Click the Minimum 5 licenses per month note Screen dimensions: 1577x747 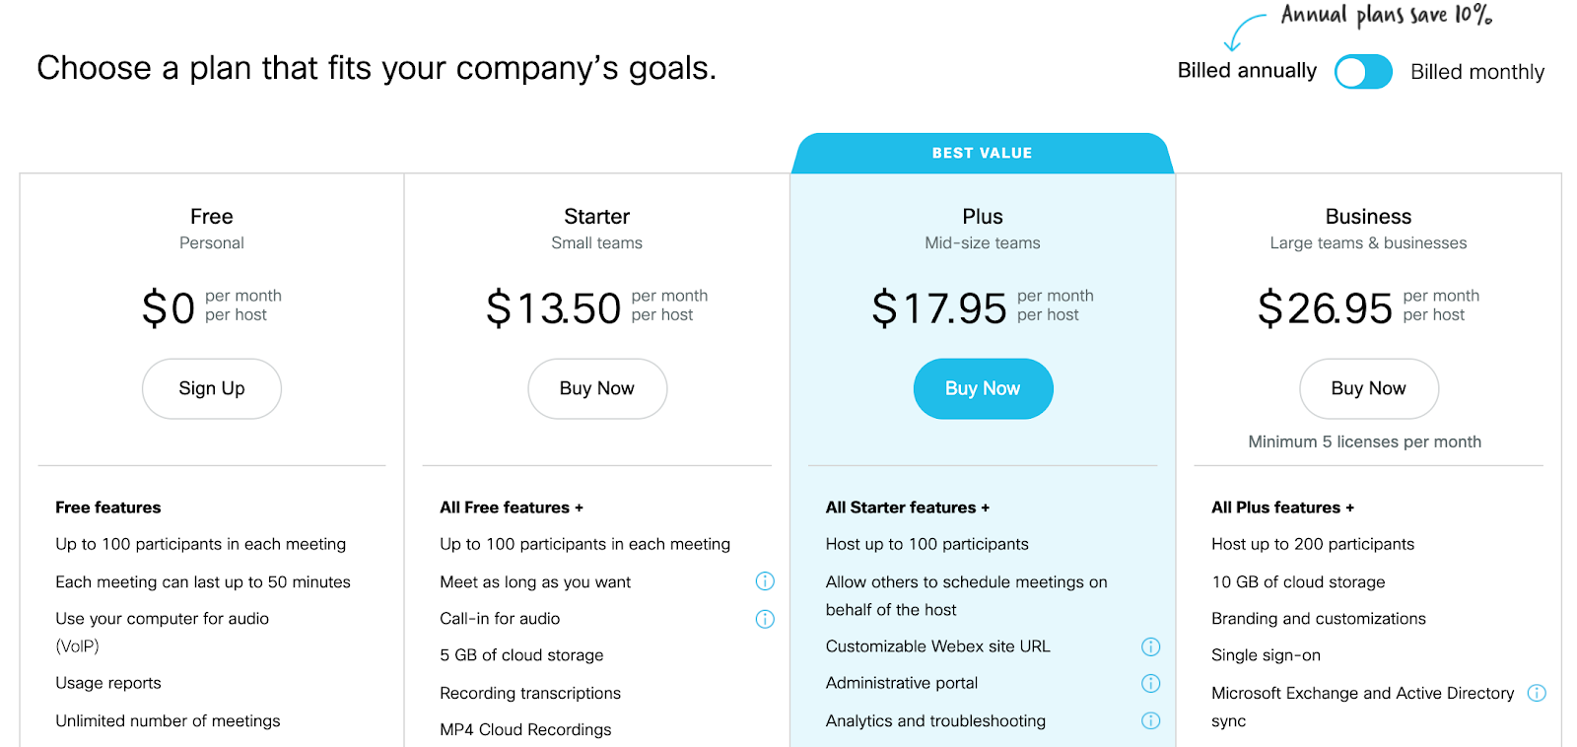coord(1364,441)
